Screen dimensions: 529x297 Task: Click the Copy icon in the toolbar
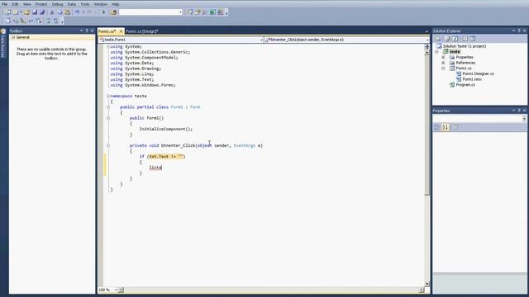(60, 12)
